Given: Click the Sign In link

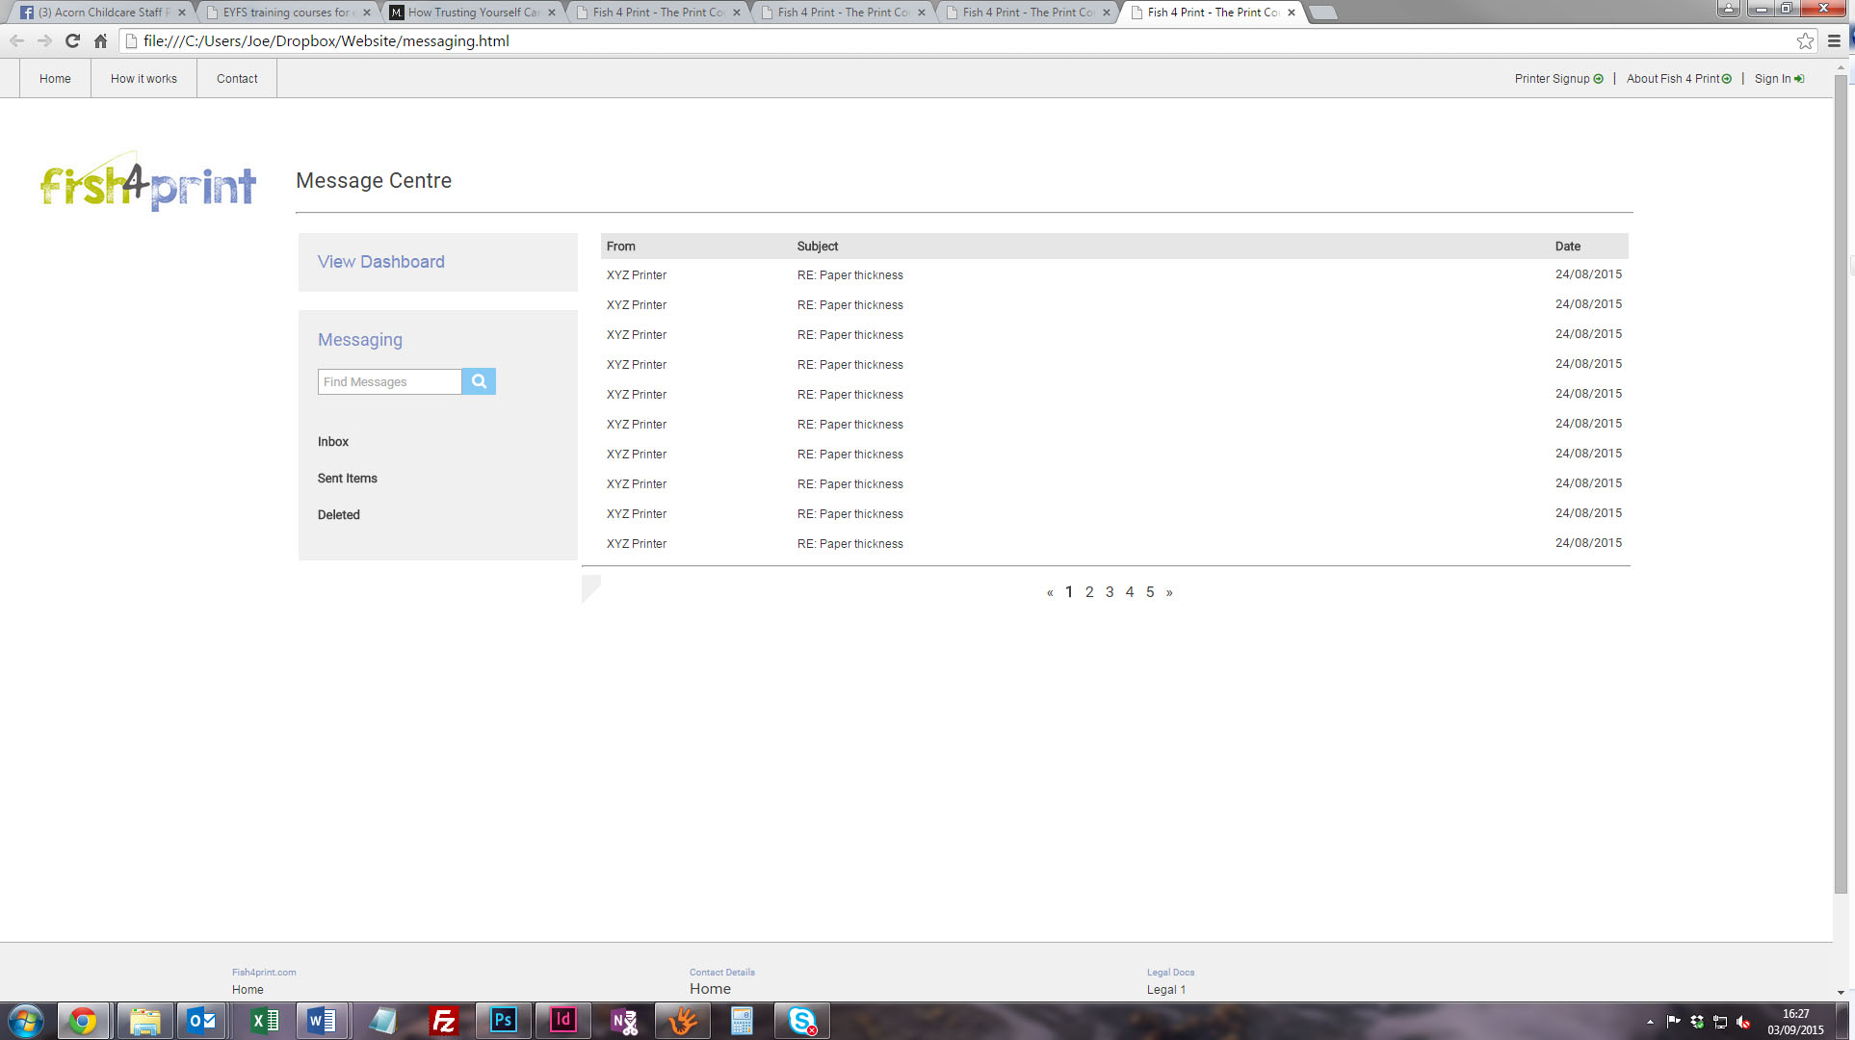Looking at the screenshot, I should 1779,79.
